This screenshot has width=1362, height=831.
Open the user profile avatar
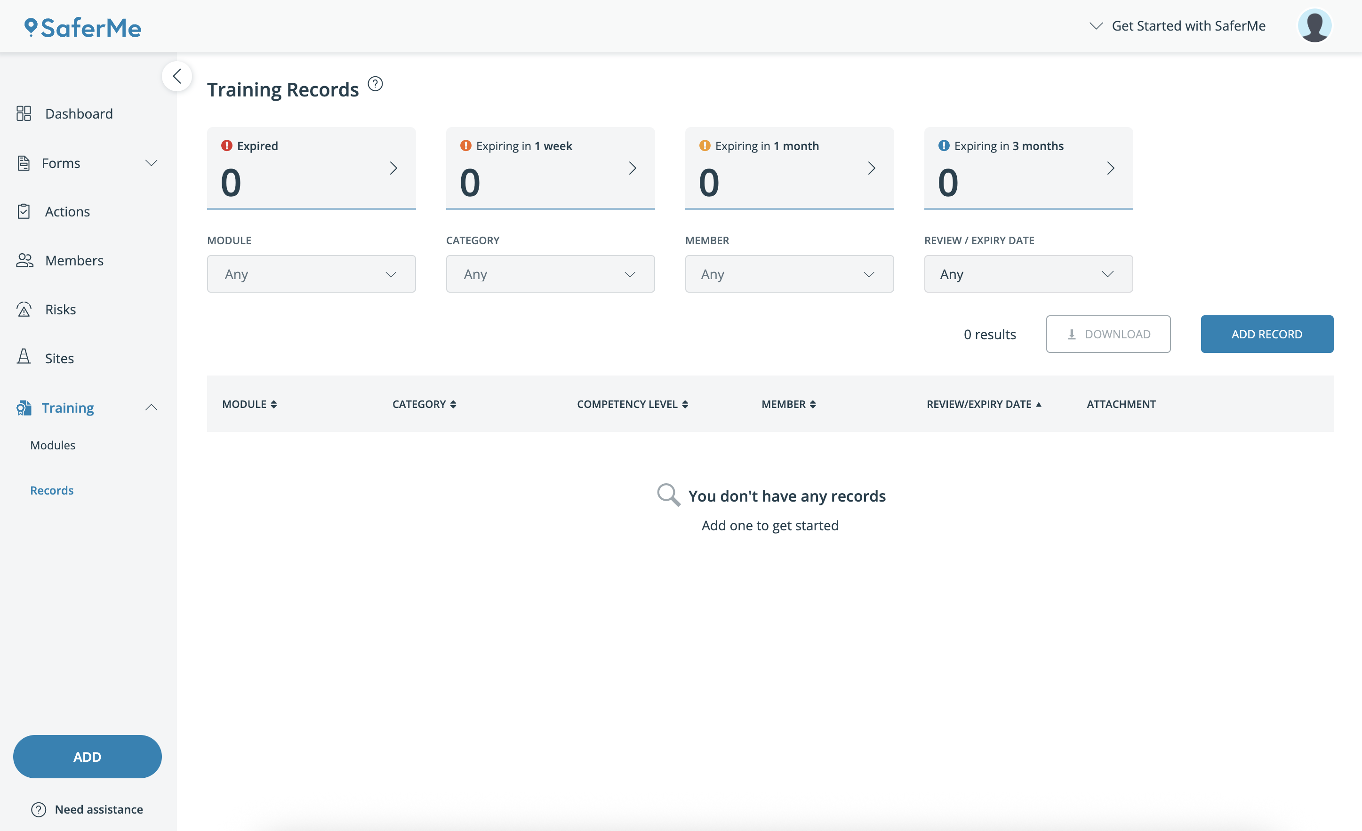1314,26
